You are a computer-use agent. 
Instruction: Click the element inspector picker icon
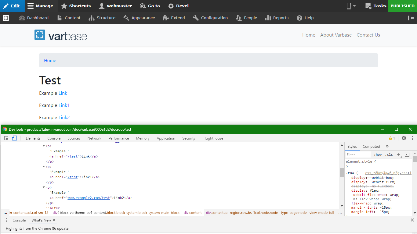[x=6, y=138]
